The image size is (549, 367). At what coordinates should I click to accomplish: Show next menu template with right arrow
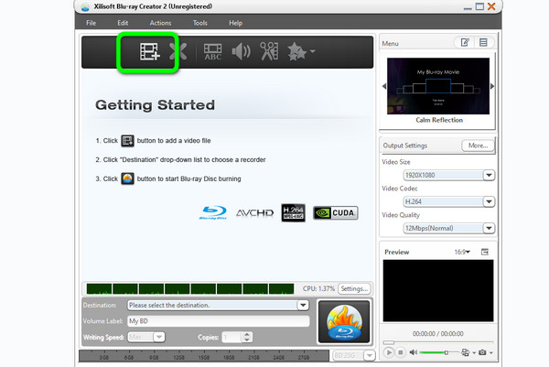492,86
